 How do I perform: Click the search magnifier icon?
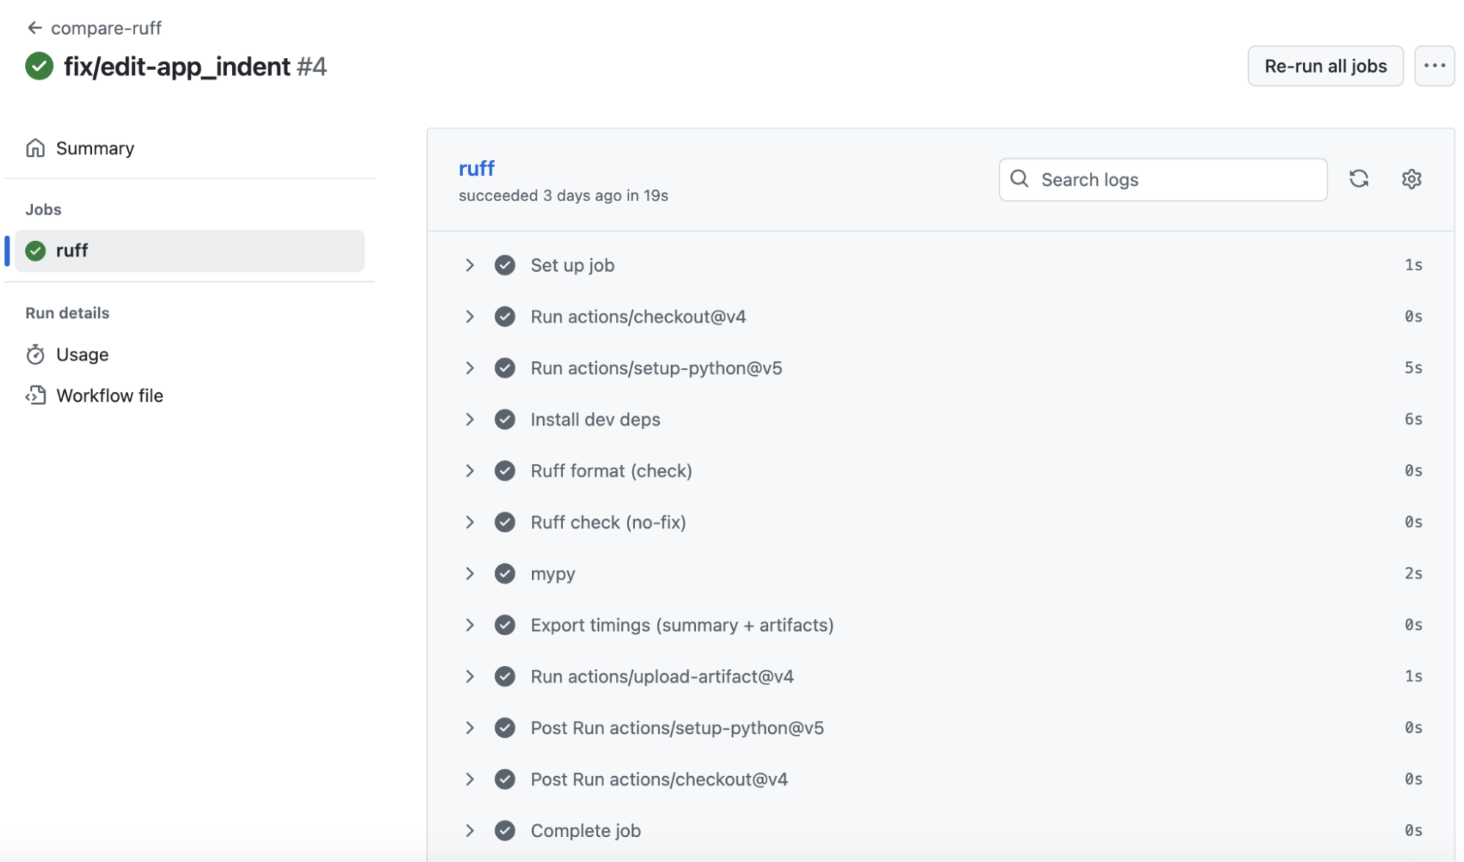[1019, 179]
